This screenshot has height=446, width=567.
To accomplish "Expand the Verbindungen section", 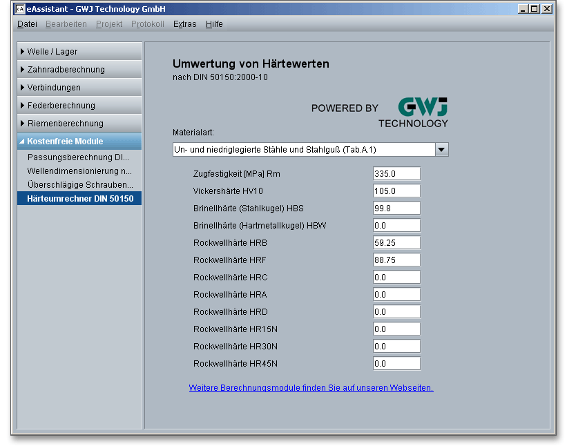I will (x=79, y=88).
